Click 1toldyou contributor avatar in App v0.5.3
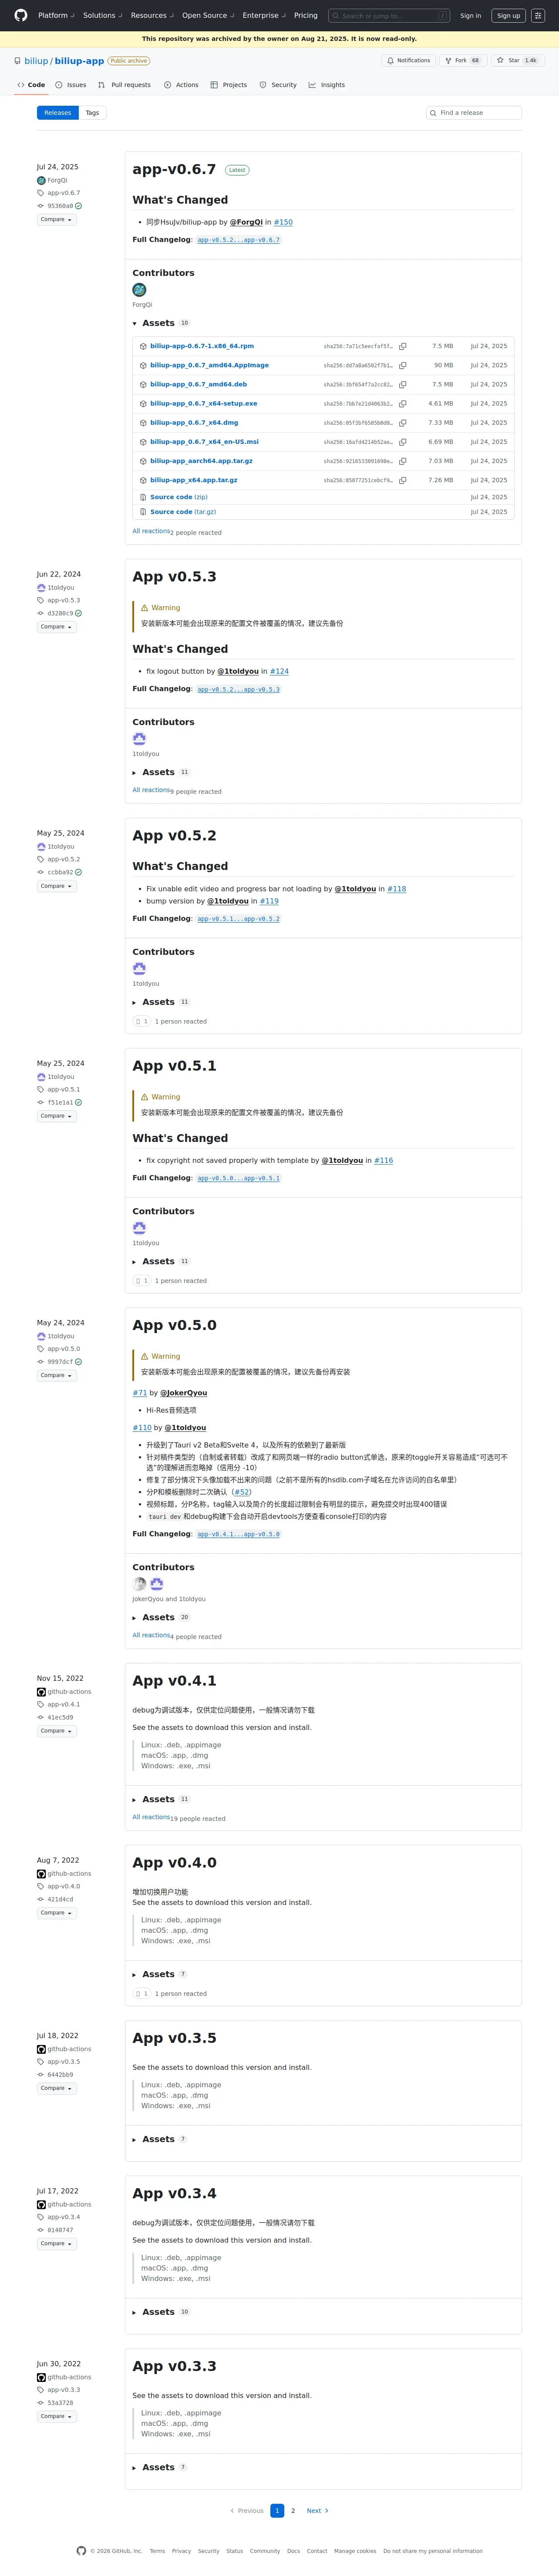The width and height of the screenshot is (559, 2576). (139, 739)
